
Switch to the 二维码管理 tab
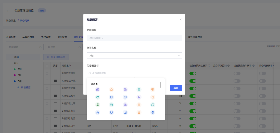28,37
